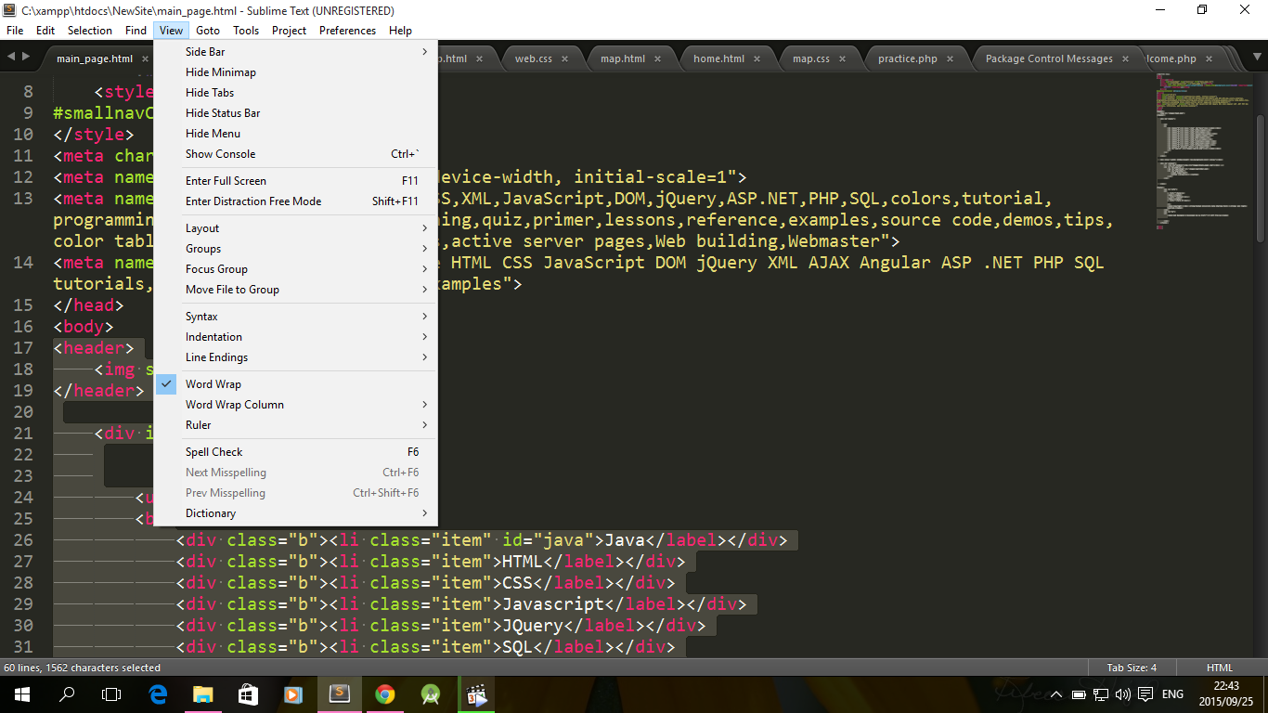Expand Word Wrap Column submenu
1268x713 pixels.
pyautogui.click(x=295, y=405)
